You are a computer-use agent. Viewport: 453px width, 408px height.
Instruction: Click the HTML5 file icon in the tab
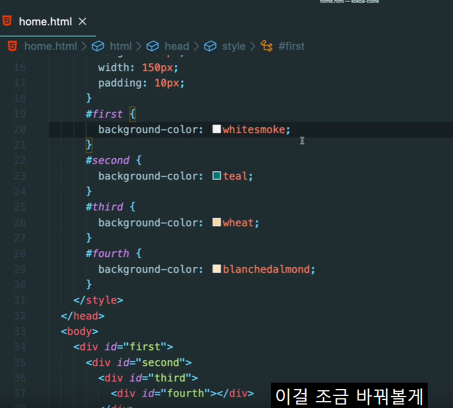pyautogui.click(x=7, y=21)
